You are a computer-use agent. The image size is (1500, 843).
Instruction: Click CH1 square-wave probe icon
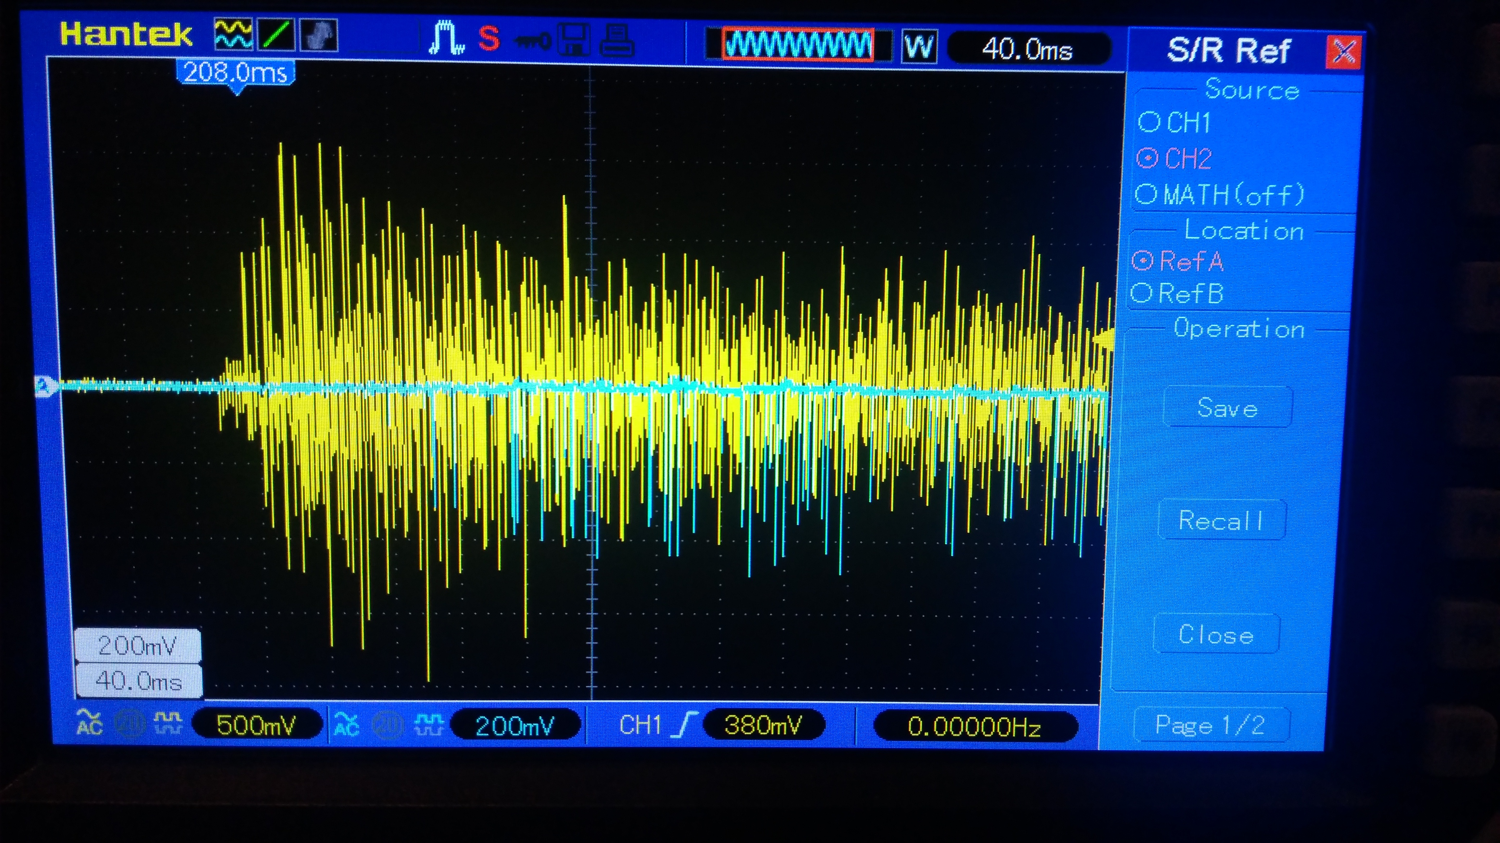[168, 723]
